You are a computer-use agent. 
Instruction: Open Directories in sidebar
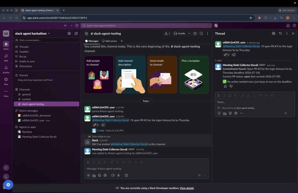click(x=47, y=66)
